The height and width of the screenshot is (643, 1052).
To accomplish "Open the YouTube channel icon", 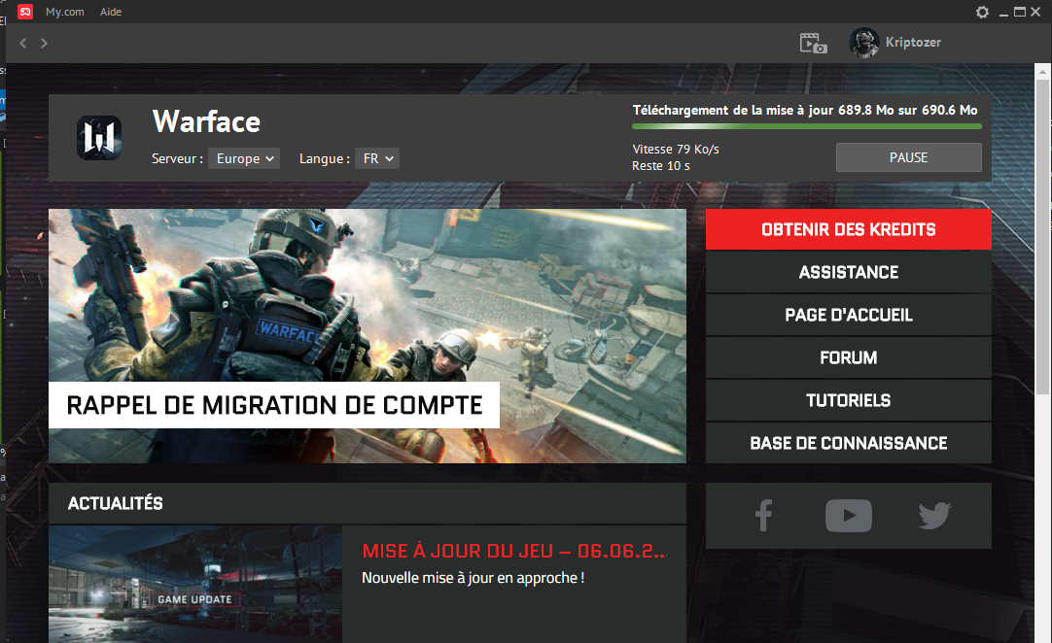I will 849,516.
